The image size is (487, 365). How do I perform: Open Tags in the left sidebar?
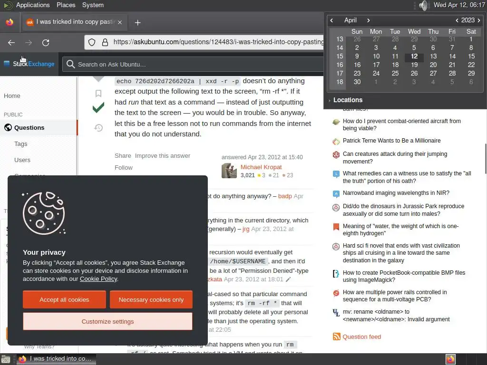(x=21, y=144)
